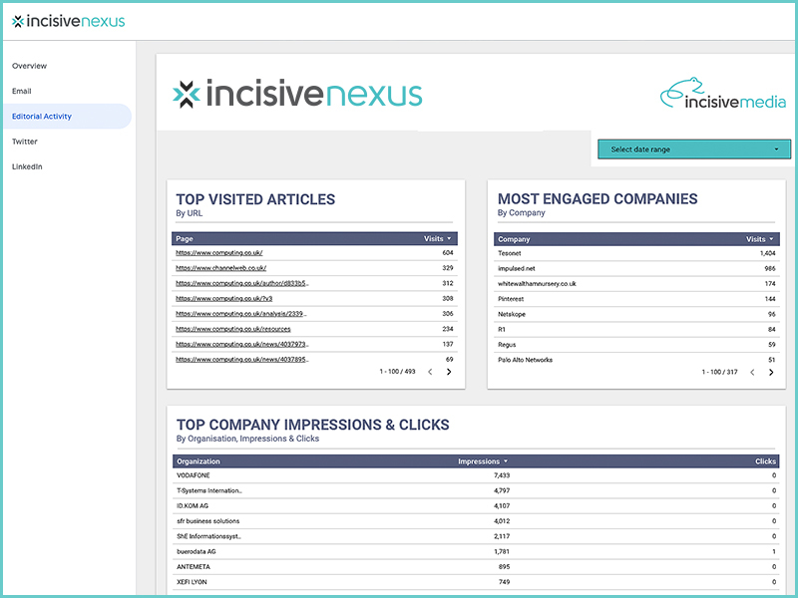This screenshot has width=798, height=598.
Task: Open computing.co.uk analysis/2339 link
Action: pos(241,314)
